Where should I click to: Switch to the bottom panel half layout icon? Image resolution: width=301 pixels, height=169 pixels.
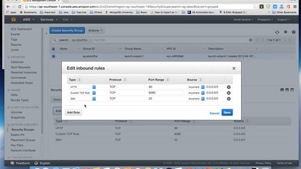coord(287,90)
